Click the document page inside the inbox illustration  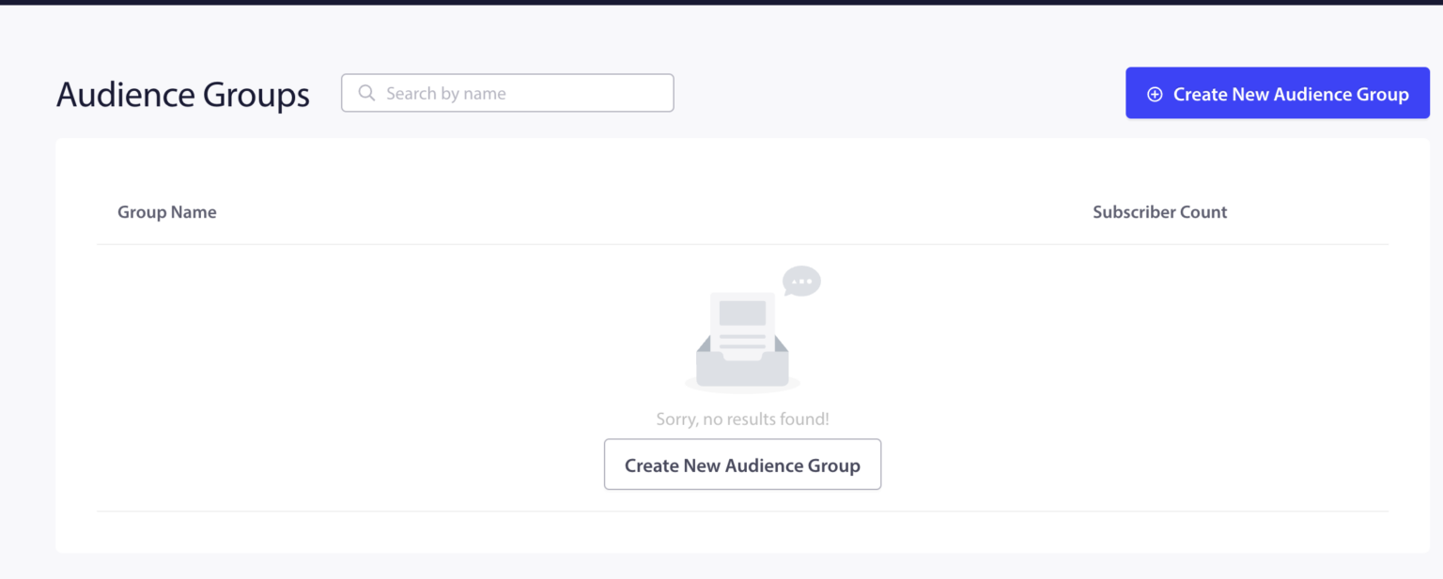click(742, 319)
